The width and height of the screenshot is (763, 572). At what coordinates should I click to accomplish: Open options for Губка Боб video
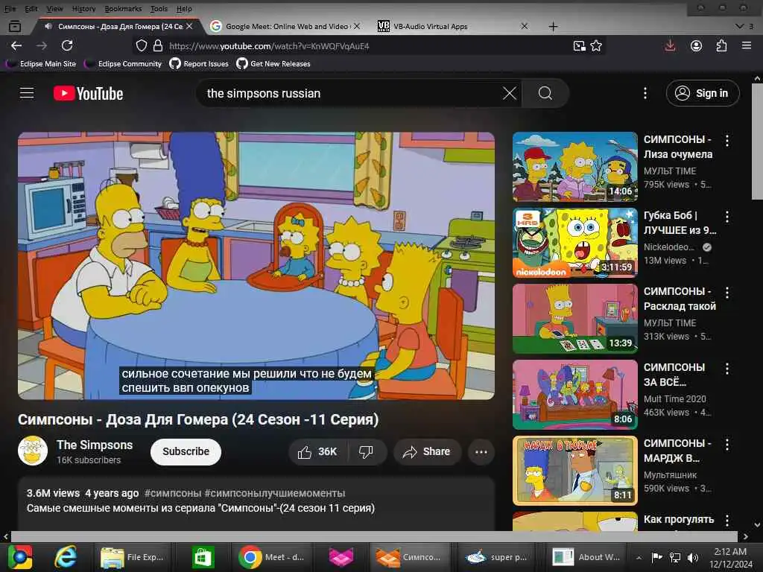tap(727, 217)
